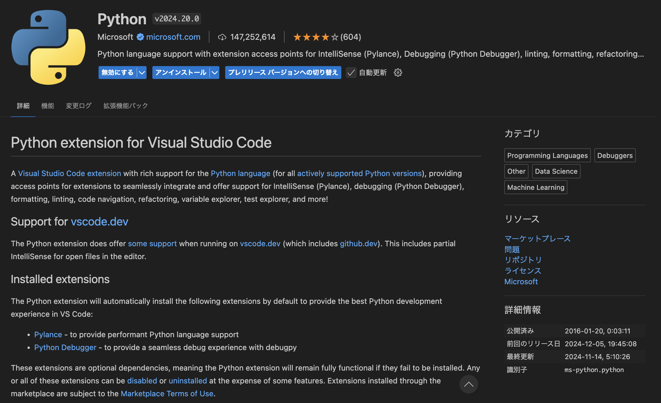Select the Data Science category tag

[556, 171]
